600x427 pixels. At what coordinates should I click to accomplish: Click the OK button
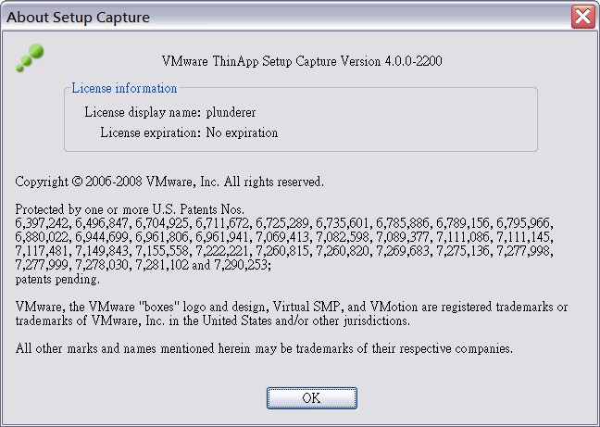tap(312, 398)
